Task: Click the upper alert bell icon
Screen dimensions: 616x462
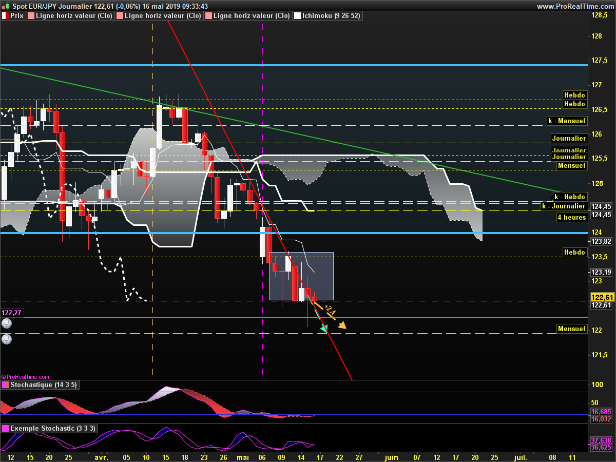Action: (6, 323)
